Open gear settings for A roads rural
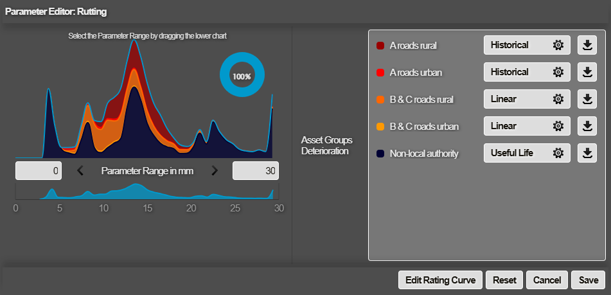Image resolution: width=611 pixels, height=295 pixels. click(558, 46)
